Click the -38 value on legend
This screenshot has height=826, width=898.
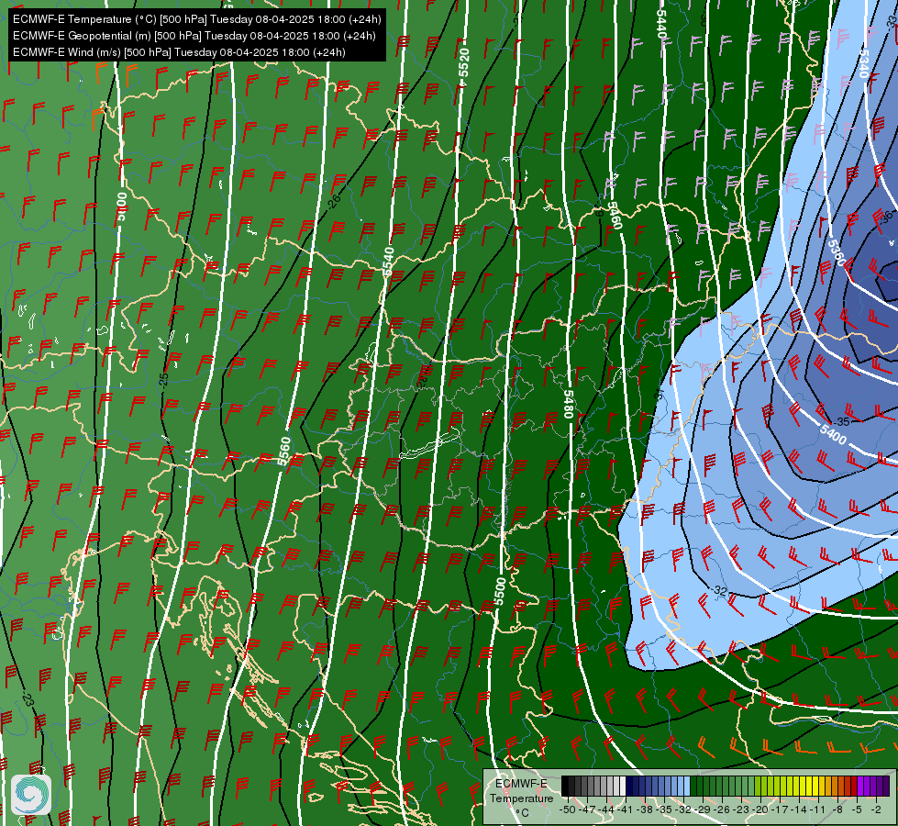tap(644, 809)
